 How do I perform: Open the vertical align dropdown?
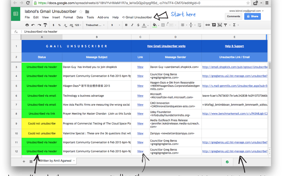tap(192, 25)
